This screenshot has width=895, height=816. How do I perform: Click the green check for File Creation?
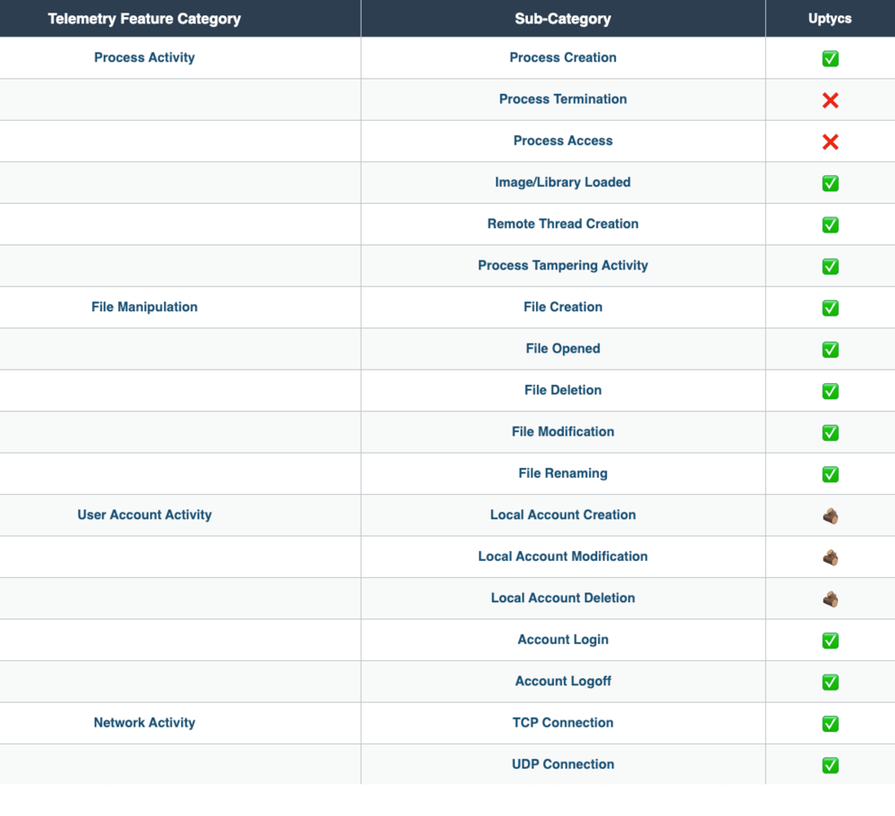click(x=830, y=308)
